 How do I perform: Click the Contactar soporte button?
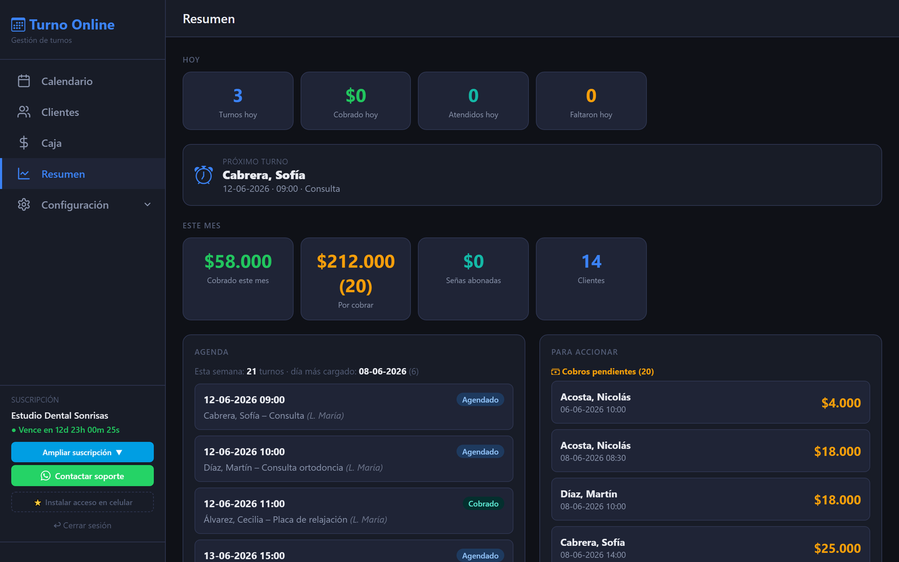[83, 476]
